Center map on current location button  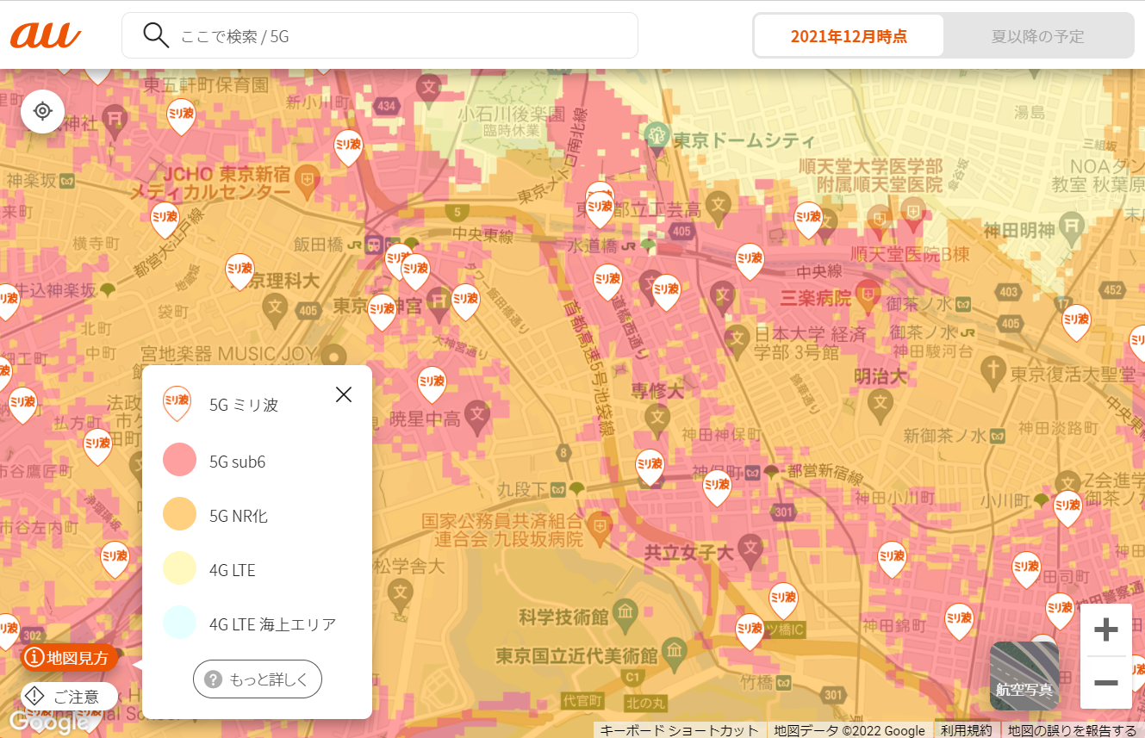click(x=43, y=111)
